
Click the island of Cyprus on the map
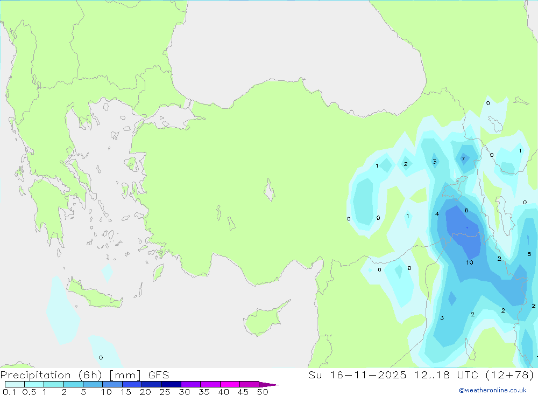click(x=263, y=320)
